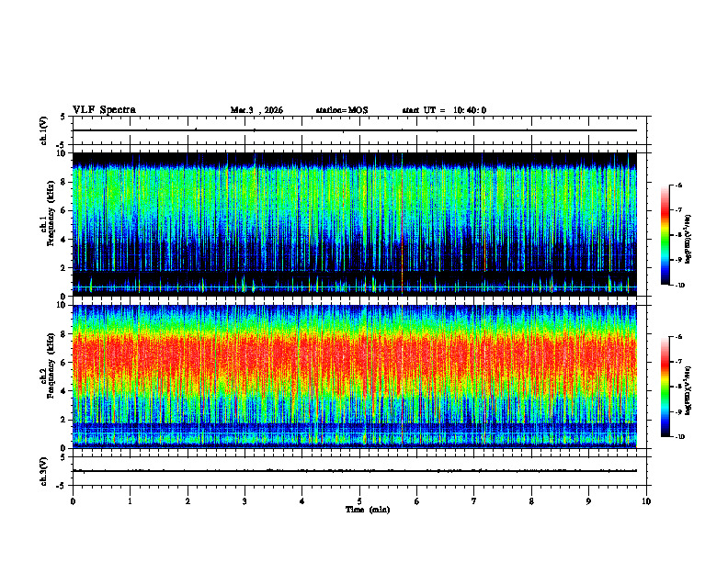
Task: Click the "-10" label on ch.1 colorbar
Action: pyautogui.click(x=679, y=286)
